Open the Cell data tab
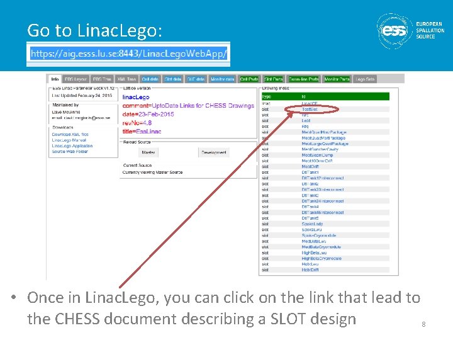This screenshot has width=453, height=340. click(x=150, y=79)
